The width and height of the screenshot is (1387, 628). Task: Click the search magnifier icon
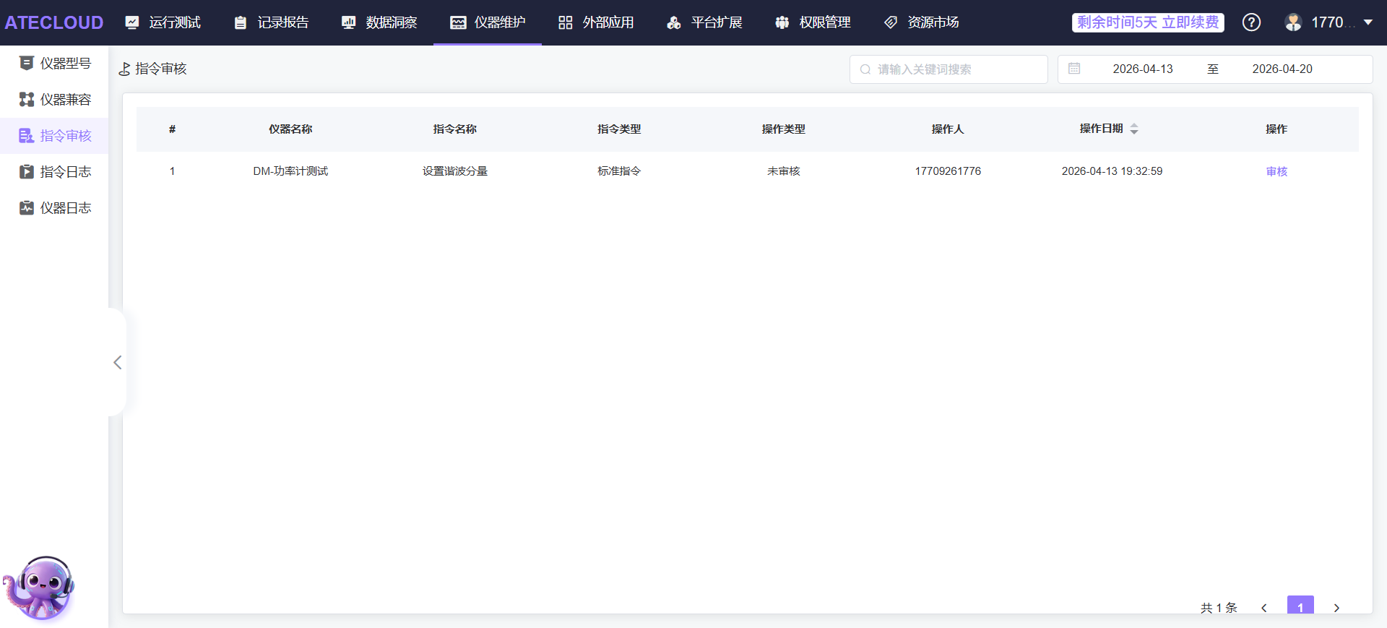click(x=865, y=69)
